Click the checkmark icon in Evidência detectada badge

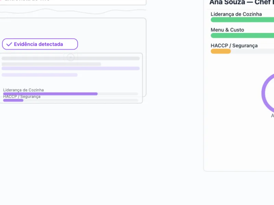point(9,44)
